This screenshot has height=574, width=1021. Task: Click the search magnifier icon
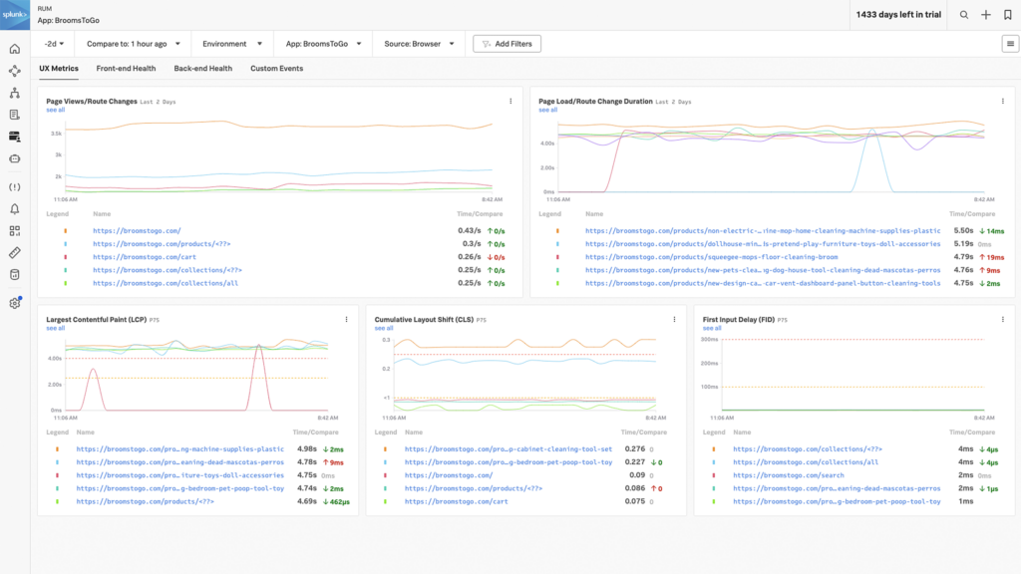[963, 15]
